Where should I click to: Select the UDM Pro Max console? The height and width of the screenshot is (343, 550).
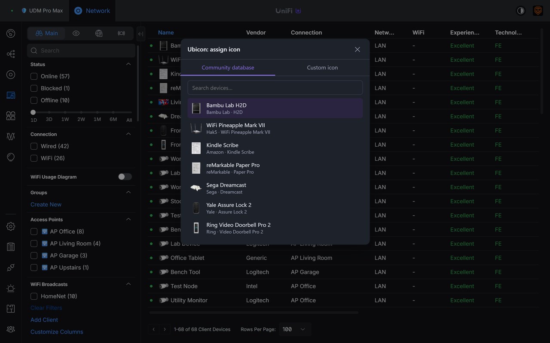[42, 11]
